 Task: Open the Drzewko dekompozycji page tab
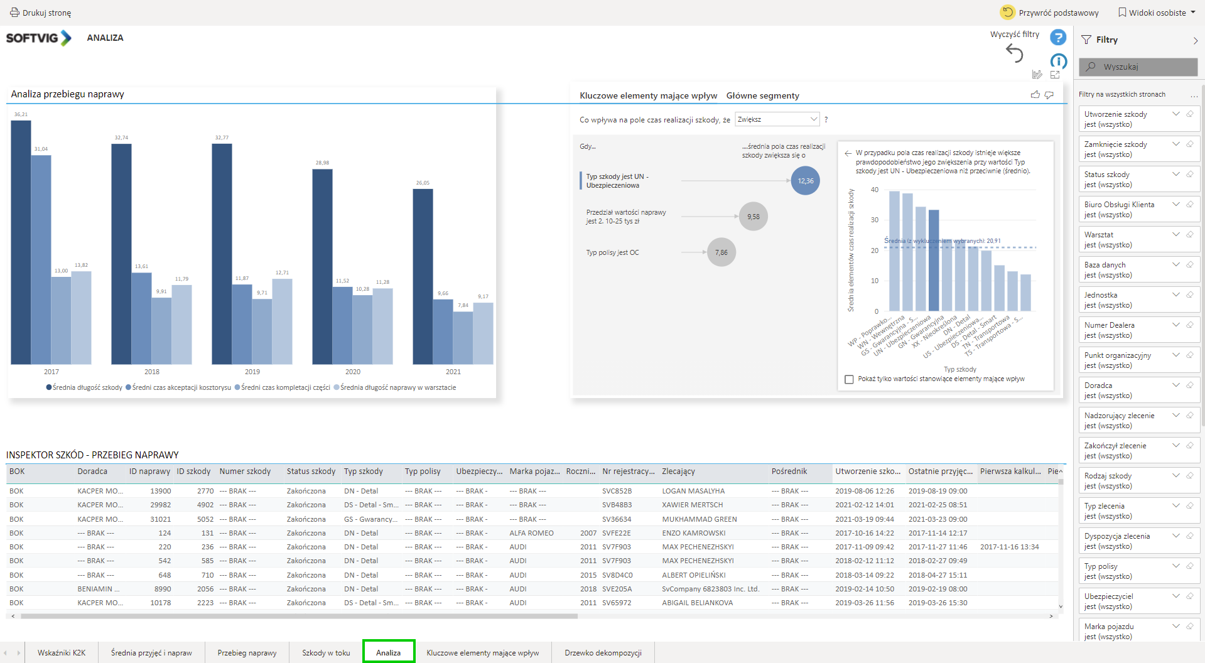603,653
